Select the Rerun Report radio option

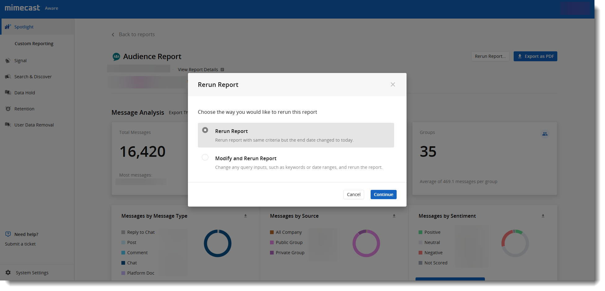click(205, 130)
